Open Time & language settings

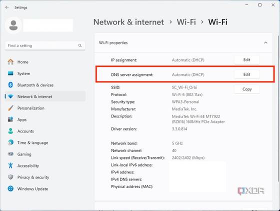45,142
